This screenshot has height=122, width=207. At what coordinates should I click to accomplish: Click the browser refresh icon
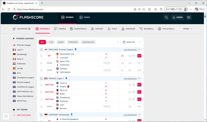click(9, 9)
